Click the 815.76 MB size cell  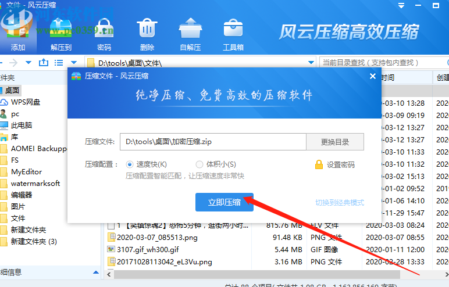284,225
